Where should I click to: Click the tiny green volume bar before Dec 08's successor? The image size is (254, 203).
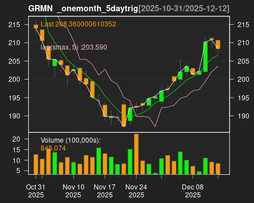[x=199, y=173]
